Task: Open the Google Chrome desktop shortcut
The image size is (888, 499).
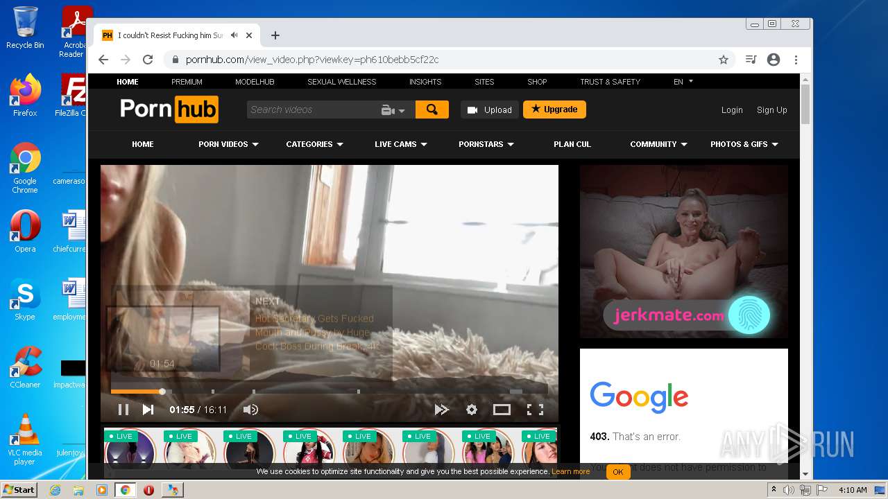Action: (25, 168)
